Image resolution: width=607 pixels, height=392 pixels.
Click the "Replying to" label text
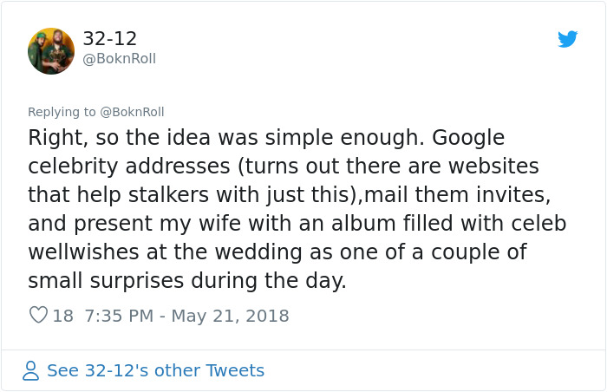62,112
